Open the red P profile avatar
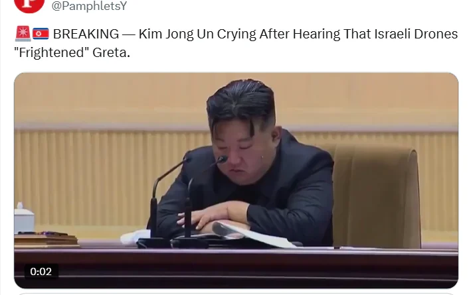 pyautogui.click(x=29, y=5)
